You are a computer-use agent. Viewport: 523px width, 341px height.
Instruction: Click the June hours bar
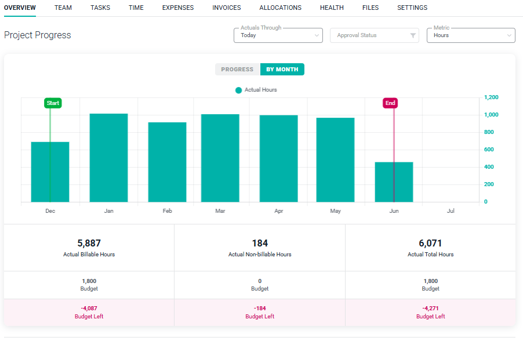(x=394, y=182)
